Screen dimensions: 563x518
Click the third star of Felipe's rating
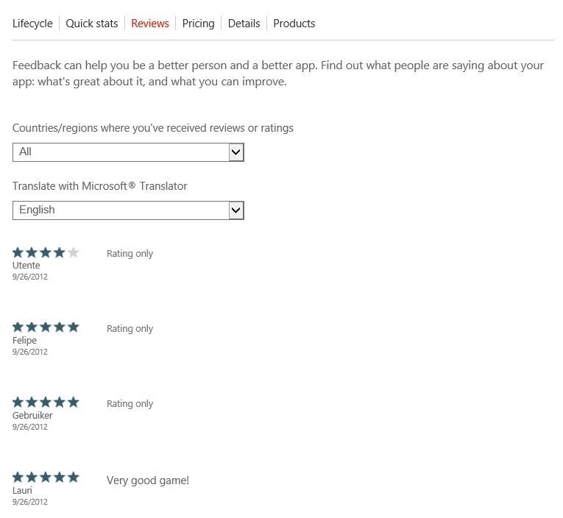pyautogui.click(x=46, y=327)
